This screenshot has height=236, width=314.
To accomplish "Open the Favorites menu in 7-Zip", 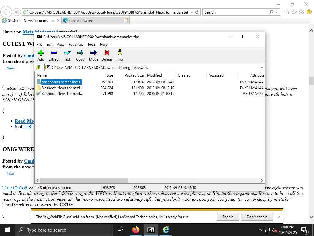I will pos(76,45).
